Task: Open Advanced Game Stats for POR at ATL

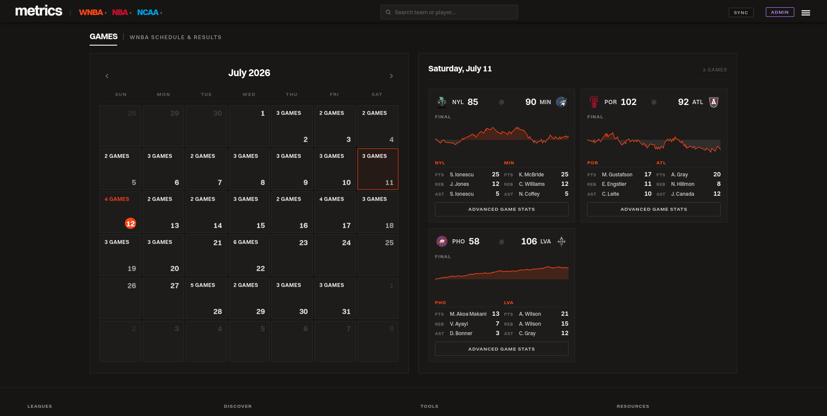Action: pos(653,209)
